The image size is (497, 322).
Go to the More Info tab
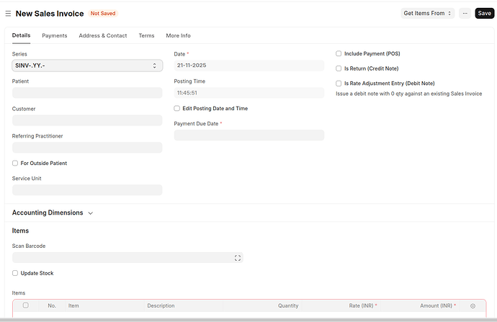pyautogui.click(x=178, y=35)
